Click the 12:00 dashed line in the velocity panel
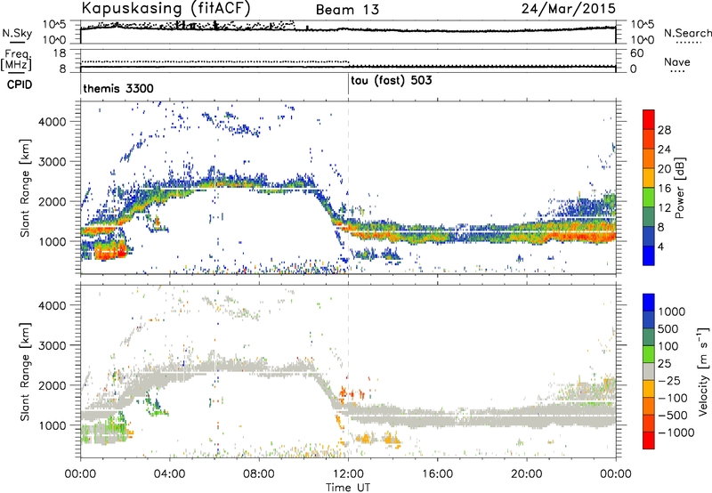The image size is (712, 493). (x=348, y=371)
